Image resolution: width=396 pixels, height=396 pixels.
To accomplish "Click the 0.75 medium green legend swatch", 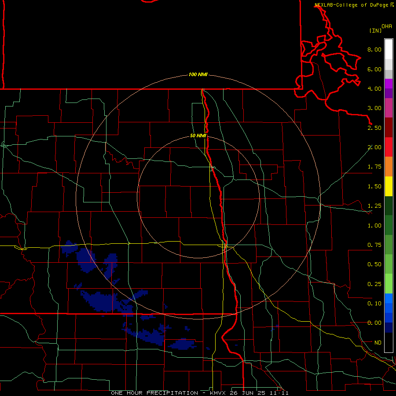I will (x=389, y=245).
